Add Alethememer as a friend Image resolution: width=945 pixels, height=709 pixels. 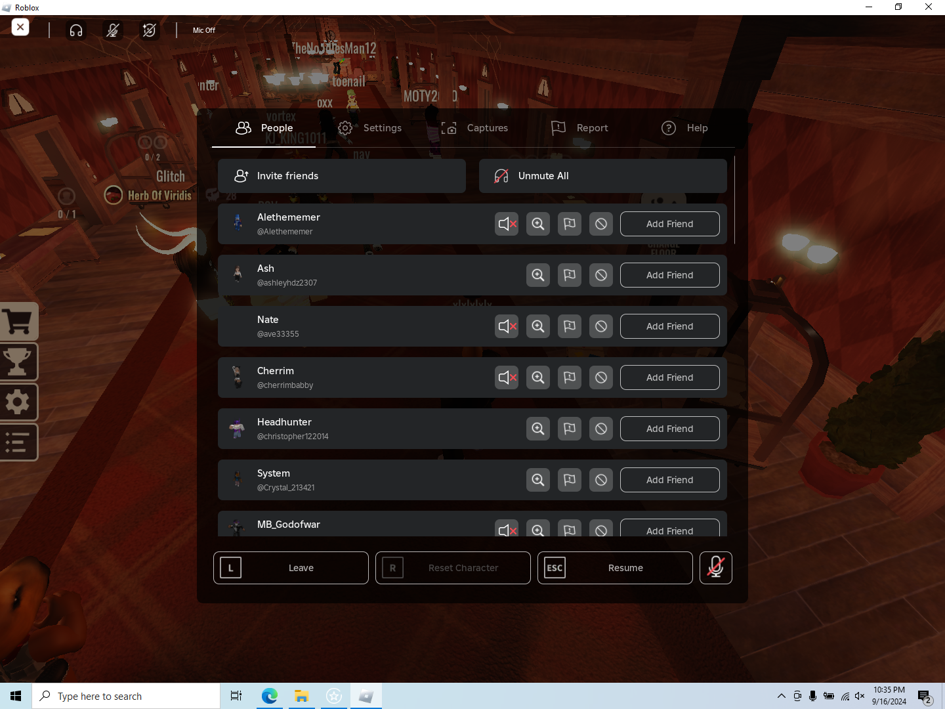[670, 224]
